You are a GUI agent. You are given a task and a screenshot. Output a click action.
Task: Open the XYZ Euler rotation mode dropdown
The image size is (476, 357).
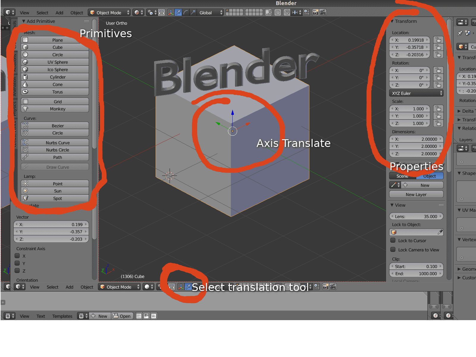416,93
